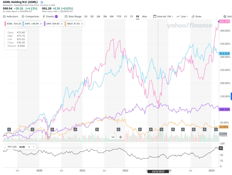The image size is (232, 175).
Task: Open the Events menu
Action: [x=50, y=16]
